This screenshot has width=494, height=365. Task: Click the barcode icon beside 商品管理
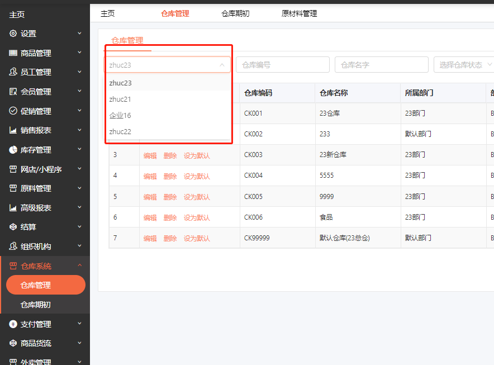[x=13, y=53]
